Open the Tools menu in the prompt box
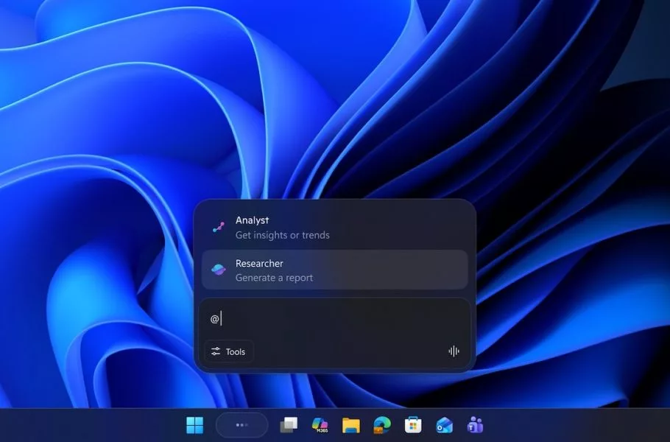Image resolution: width=670 pixels, height=442 pixels. tap(229, 352)
